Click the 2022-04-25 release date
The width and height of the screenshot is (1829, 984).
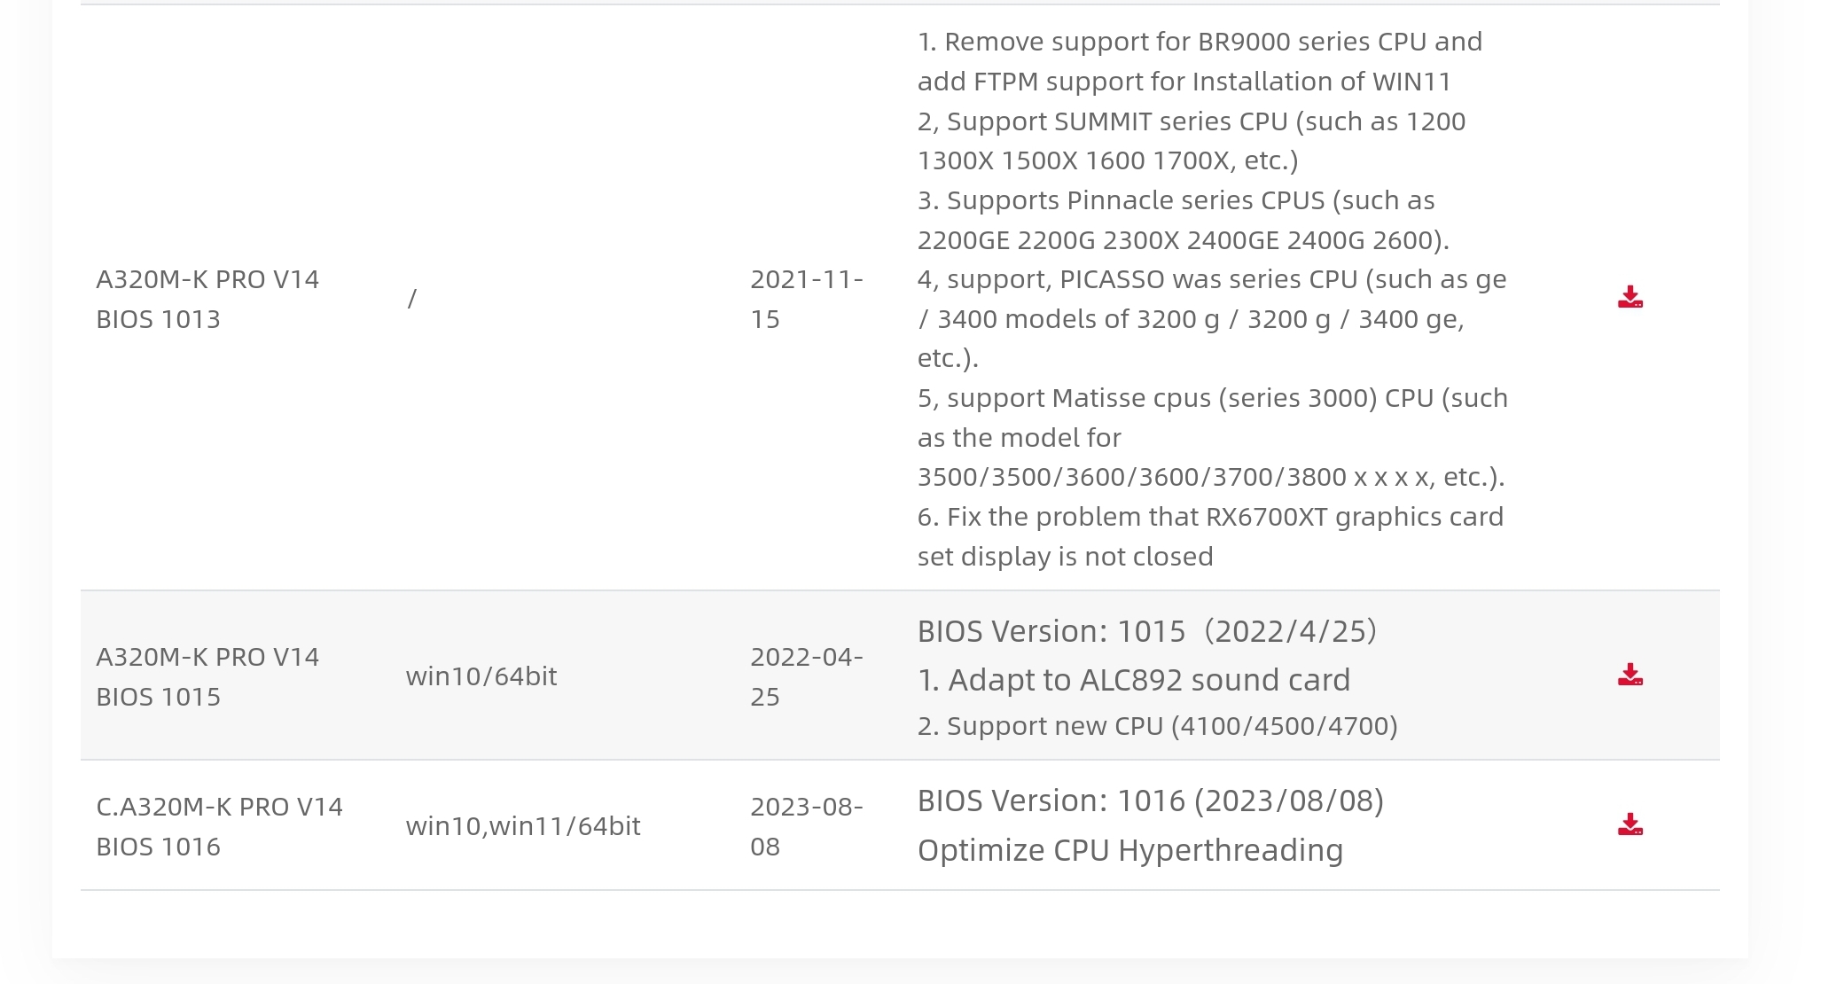click(806, 676)
